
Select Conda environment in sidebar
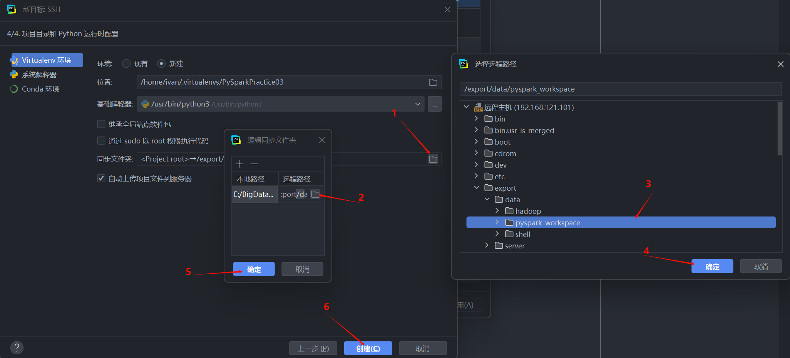40,89
